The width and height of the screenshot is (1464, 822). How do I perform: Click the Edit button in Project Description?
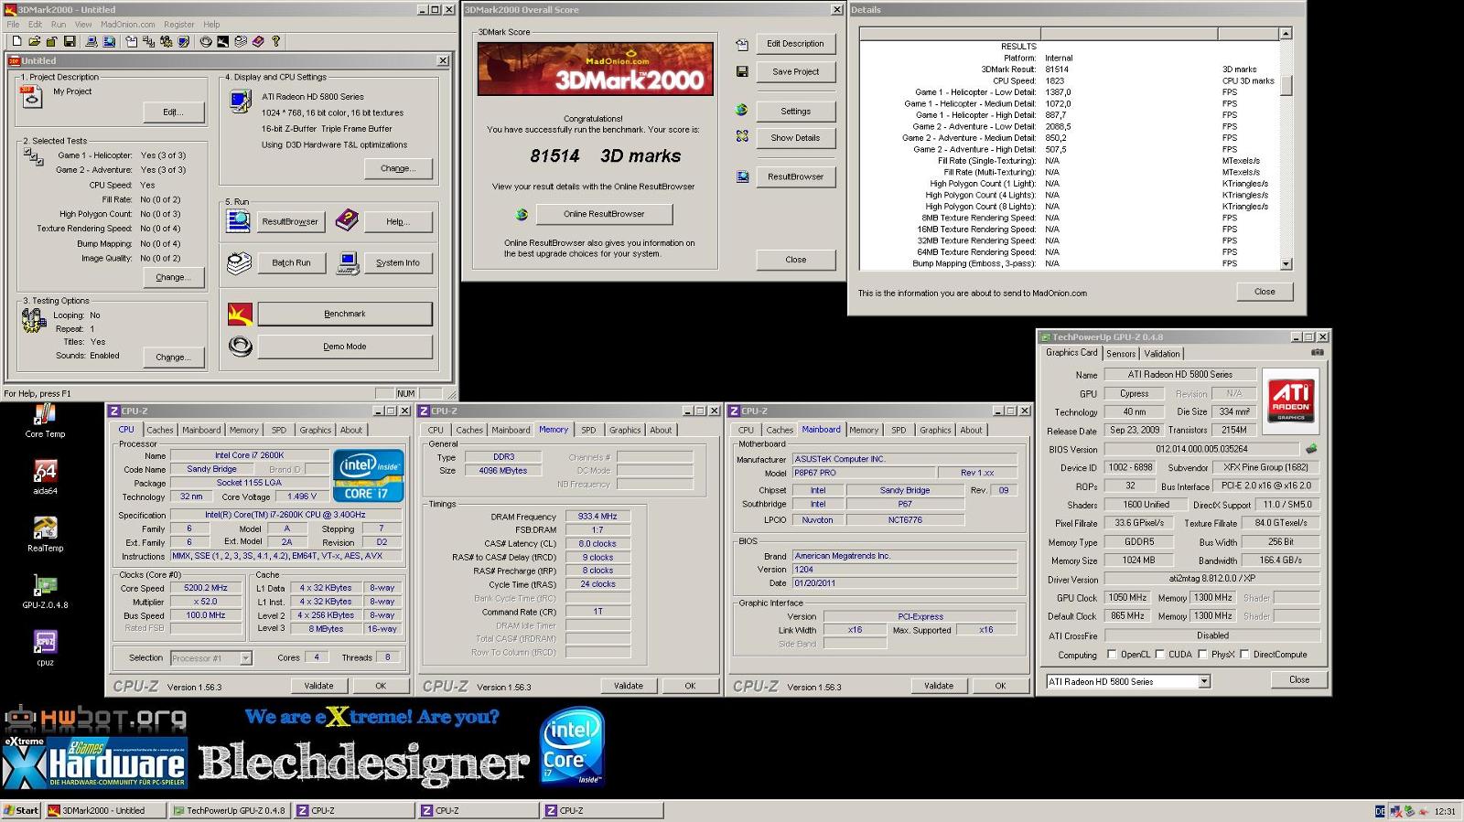tap(174, 112)
